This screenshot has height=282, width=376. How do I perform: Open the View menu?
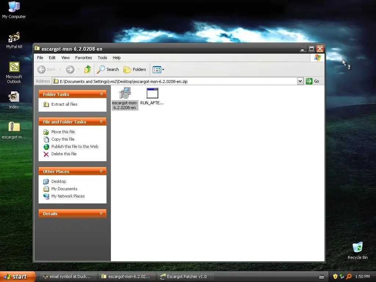(65, 58)
